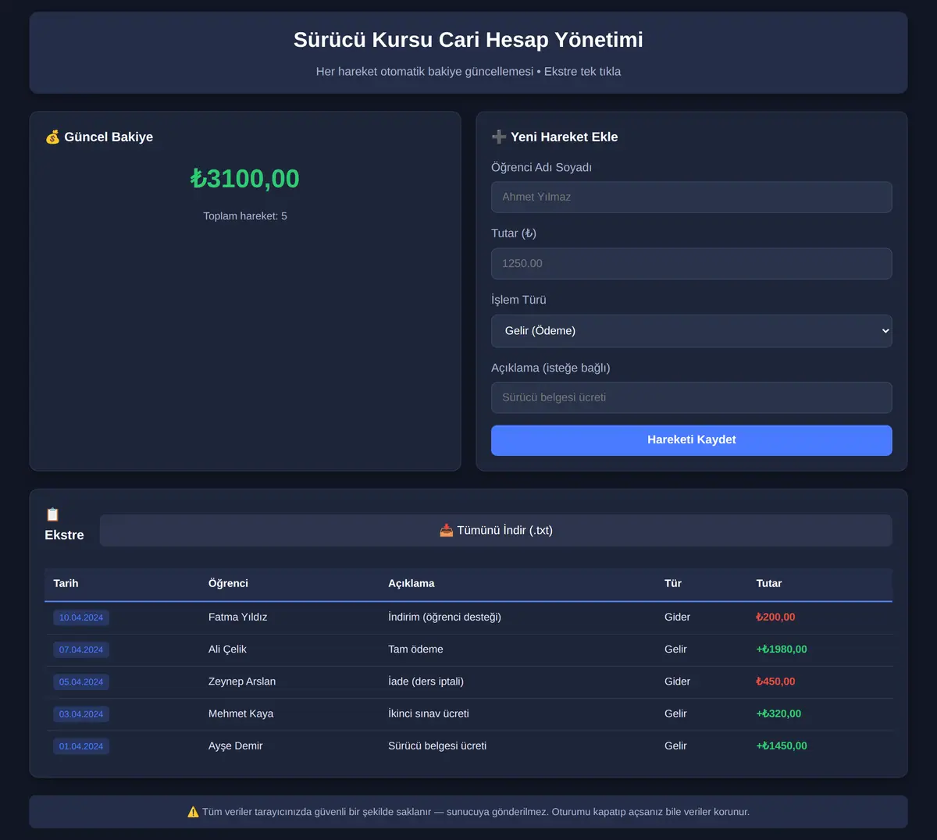Select the 03.04.2024 date badge
Viewport: 937px width, 840px height.
(81, 714)
